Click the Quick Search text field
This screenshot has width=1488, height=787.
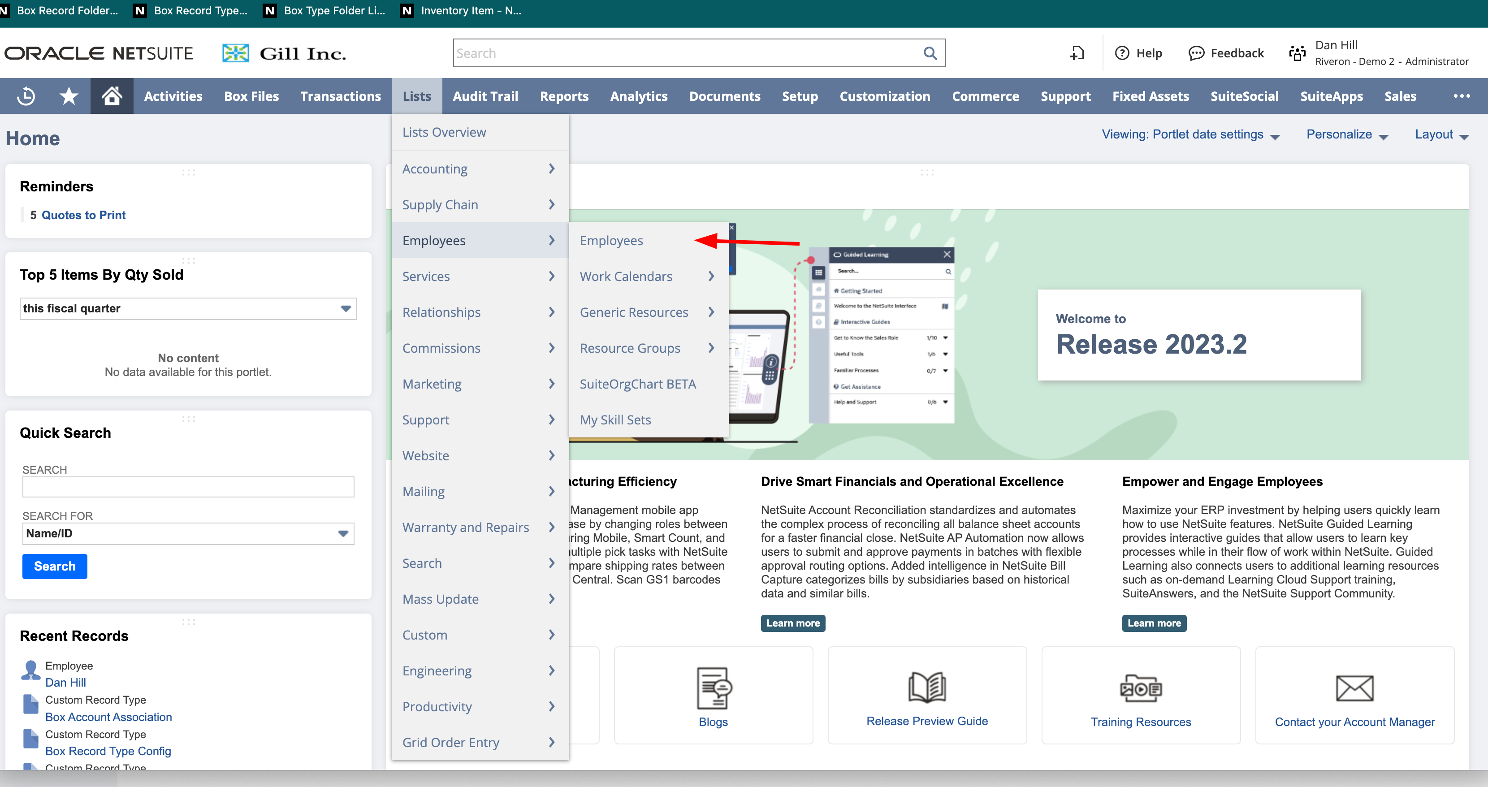(188, 487)
